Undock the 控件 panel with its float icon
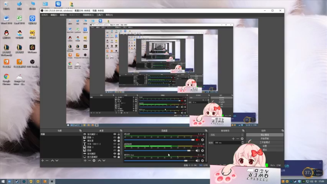Screen dimensions: 327x184 pos(282,131)
